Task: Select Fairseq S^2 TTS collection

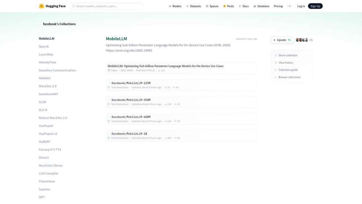Action: click(50, 150)
